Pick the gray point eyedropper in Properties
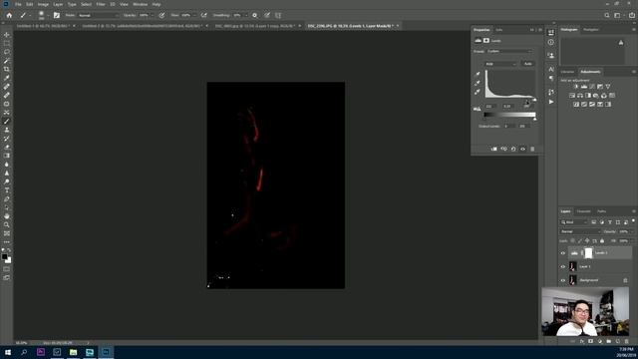Screen dimensions: 638x359 tap(478, 83)
